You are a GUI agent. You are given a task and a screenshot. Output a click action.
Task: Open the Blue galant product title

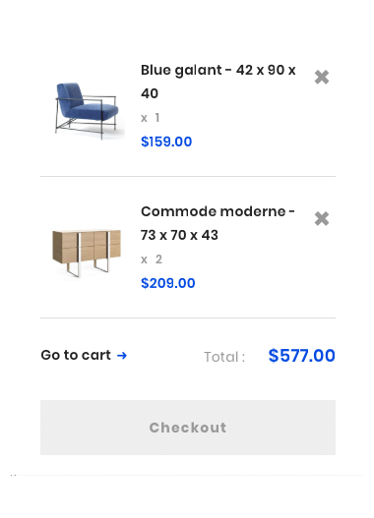tap(218, 82)
